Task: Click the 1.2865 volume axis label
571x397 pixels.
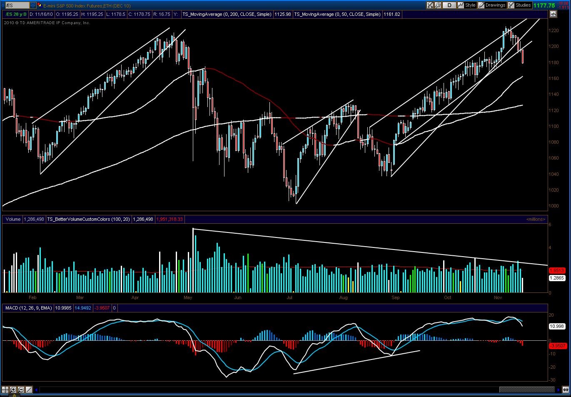Action: coord(557,278)
